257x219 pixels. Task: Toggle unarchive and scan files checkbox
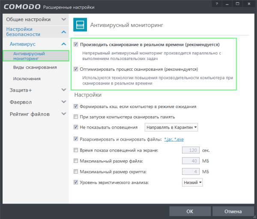[x=76, y=139]
